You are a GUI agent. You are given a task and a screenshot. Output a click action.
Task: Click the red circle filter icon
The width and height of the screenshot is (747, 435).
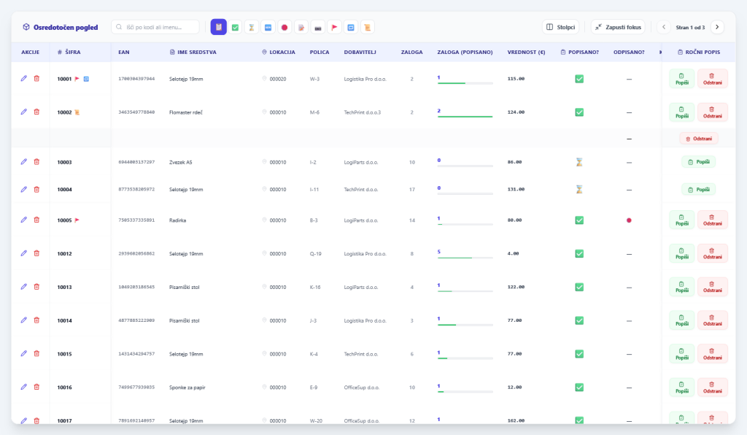pos(285,27)
